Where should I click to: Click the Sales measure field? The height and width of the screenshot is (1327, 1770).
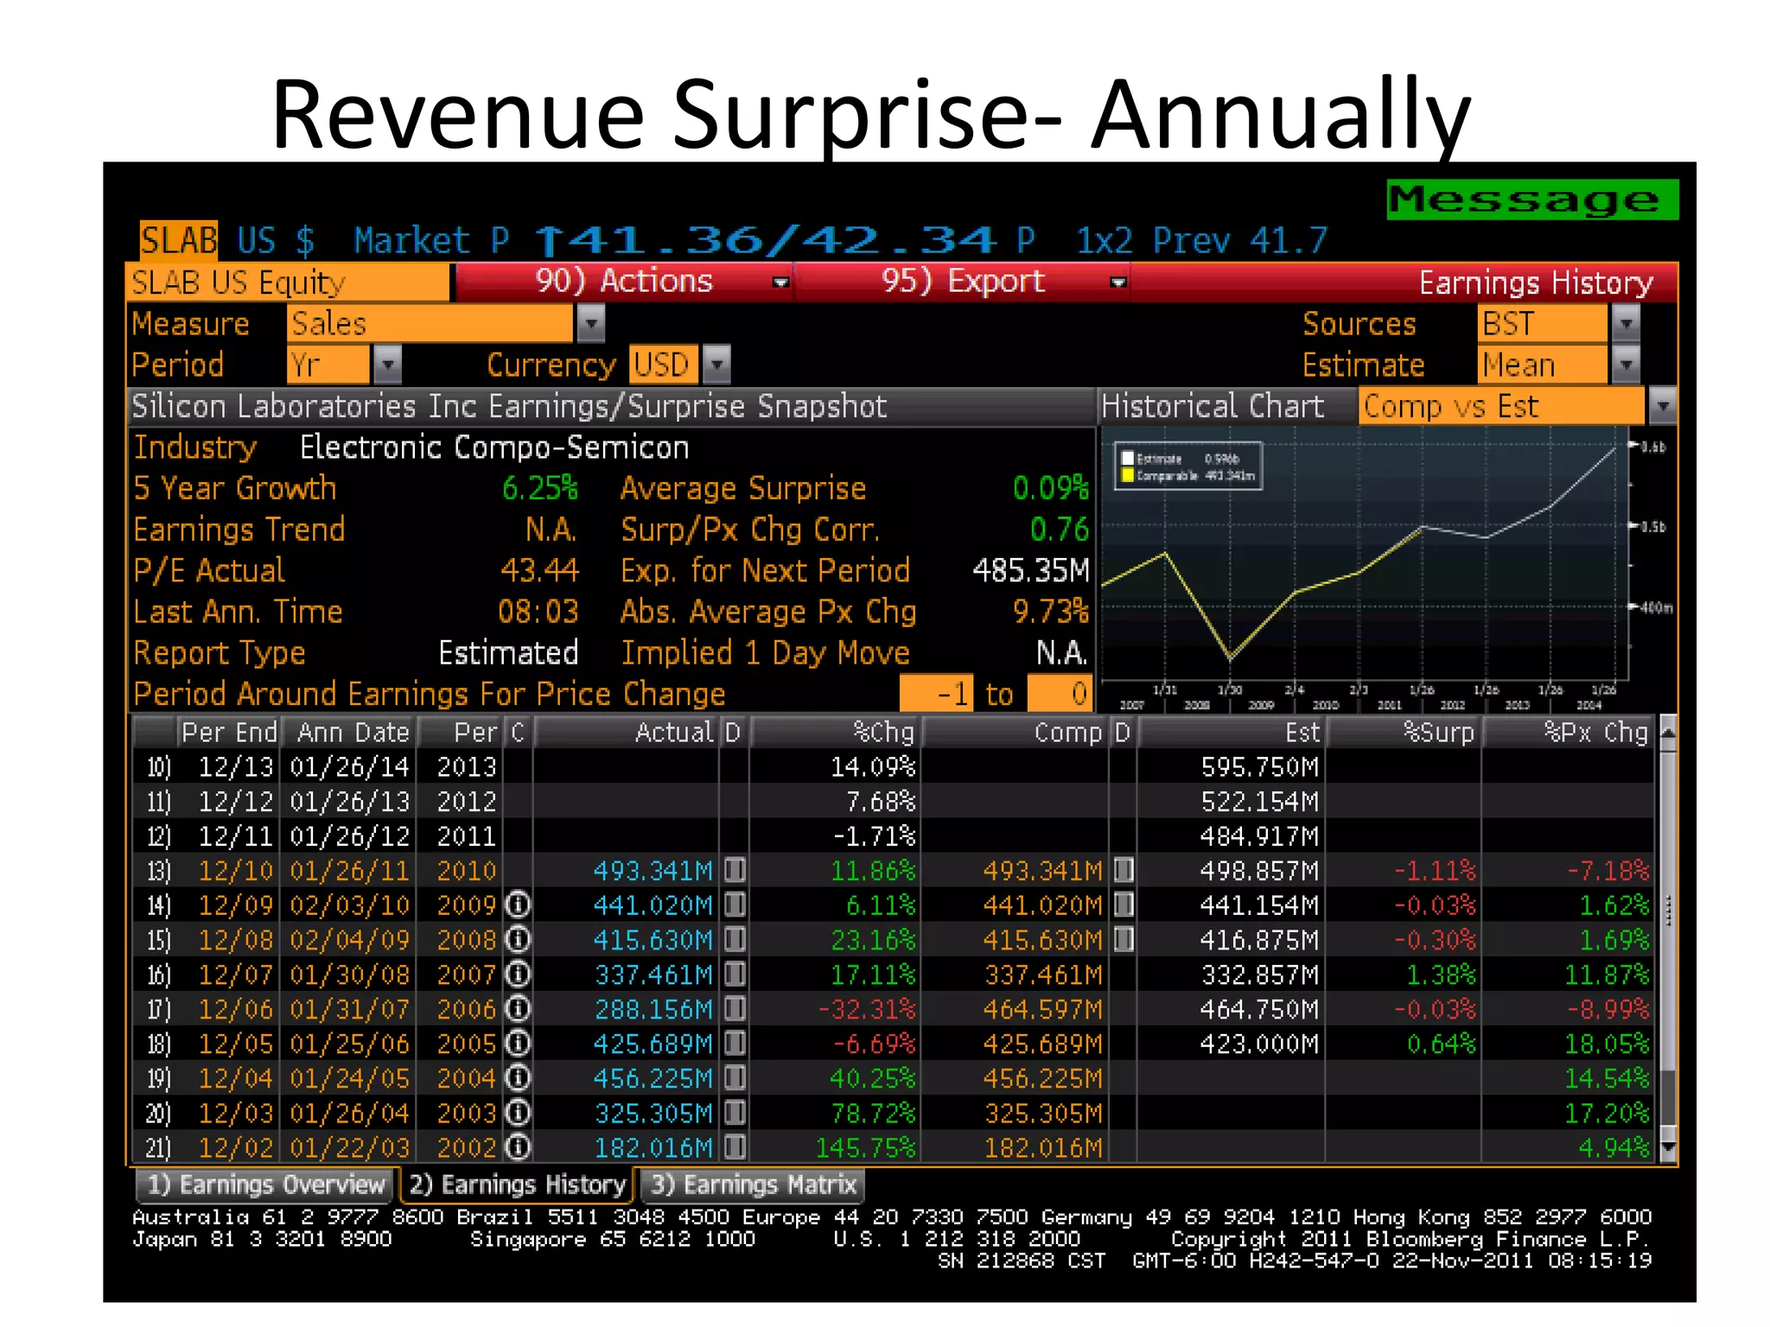point(430,323)
